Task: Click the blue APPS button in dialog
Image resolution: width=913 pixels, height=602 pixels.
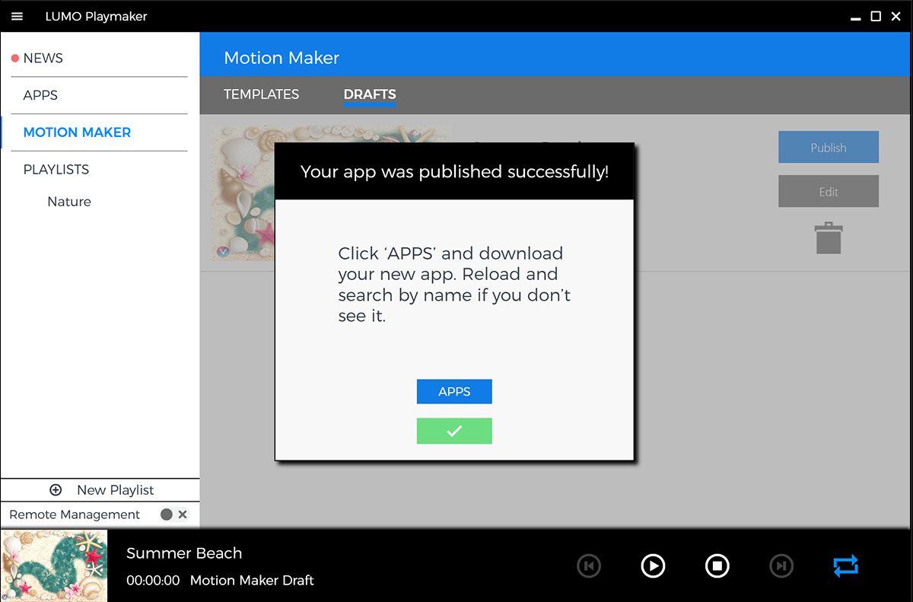Action: (454, 391)
